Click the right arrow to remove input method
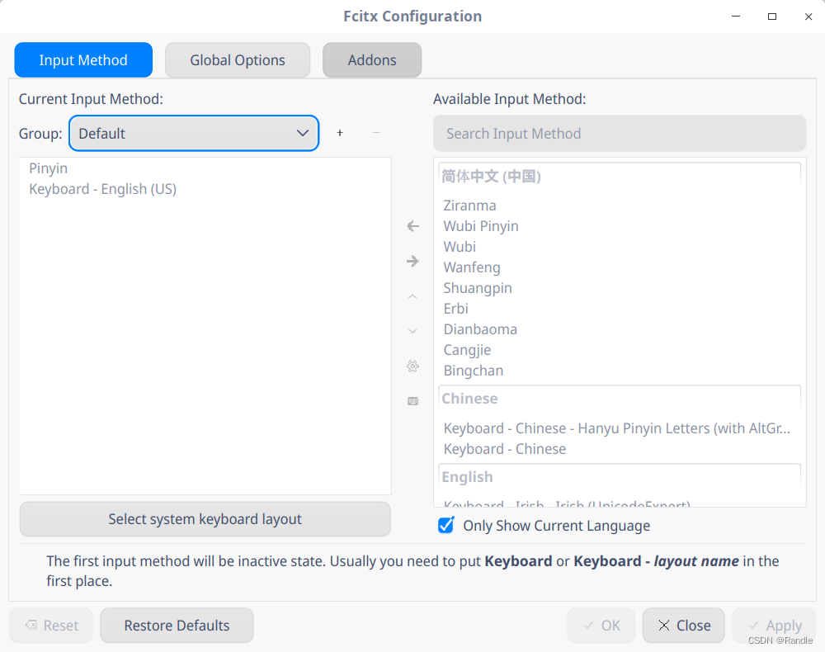 pos(413,261)
